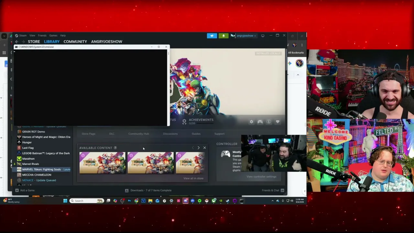This screenshot has height=233, width=414.
Task: Open the cmd terminal taskbar icon
Action: pos(242,201)
